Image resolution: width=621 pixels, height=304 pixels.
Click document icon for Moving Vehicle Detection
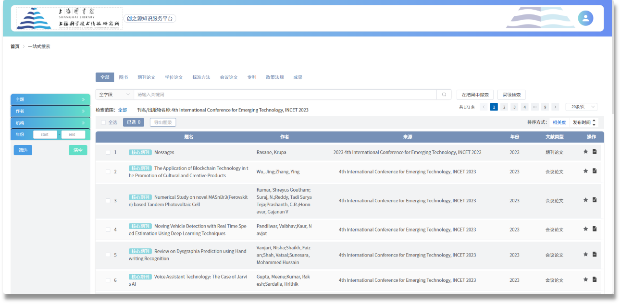pyautogui.click(x=595, y=229)
